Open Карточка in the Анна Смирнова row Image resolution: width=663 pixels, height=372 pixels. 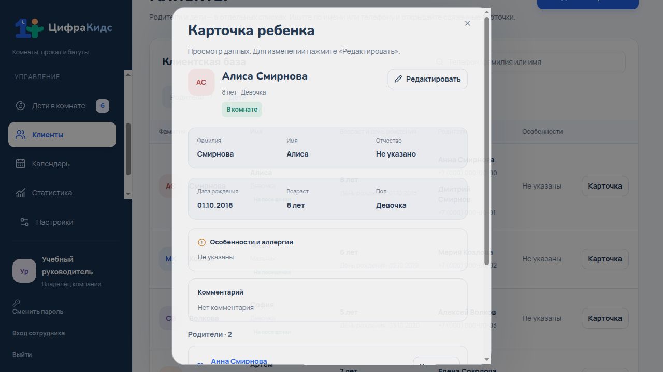click(605, 186)
